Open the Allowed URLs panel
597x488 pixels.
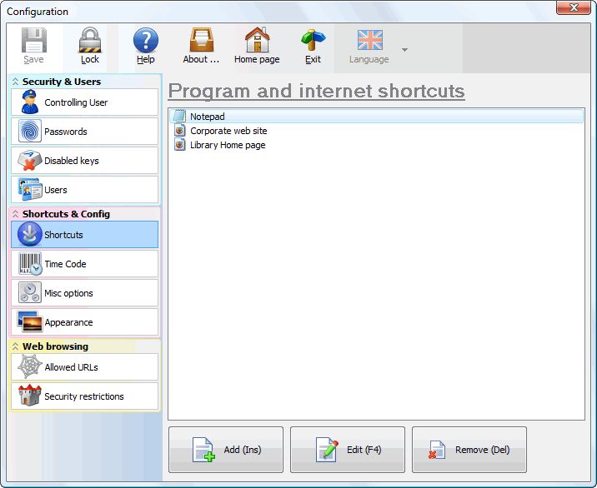[x=84, y=367]
